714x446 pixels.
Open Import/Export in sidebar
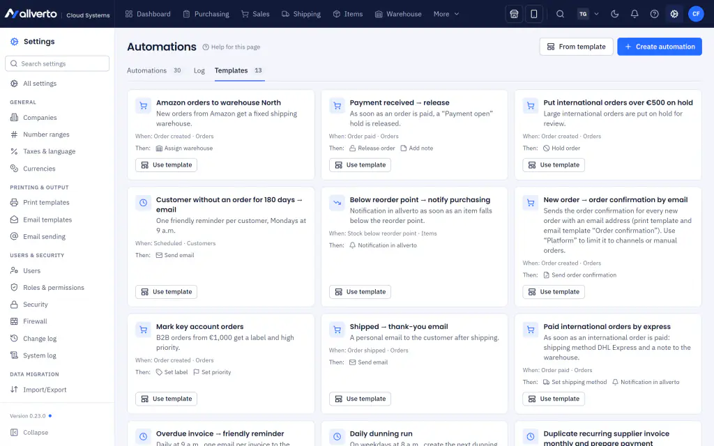(57, 390)
